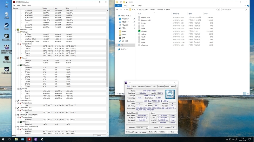The height and width of the screenshot is (142, 254).
Task: Open Settings gear on taskbar
Action: pos(42,139)
